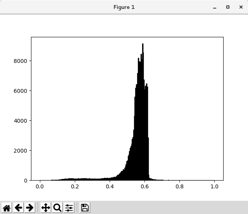Click the x-axis label "0.0"
Viewport: 248px width, 214px height.
pos(40,186)
